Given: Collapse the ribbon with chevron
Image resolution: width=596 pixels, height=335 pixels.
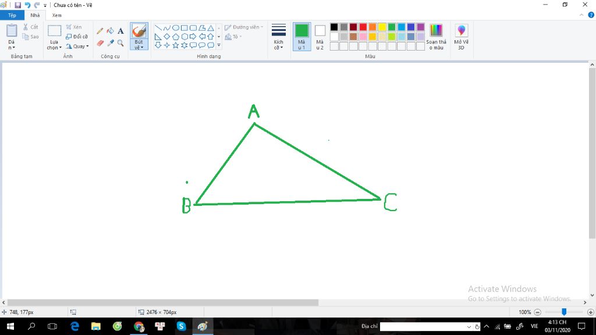Looking at the screenshot, I should tap(581, 15).
